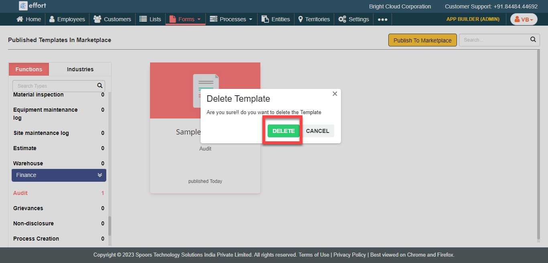Click the Search Types input field

pyautogui.click(x=55, y=86)
